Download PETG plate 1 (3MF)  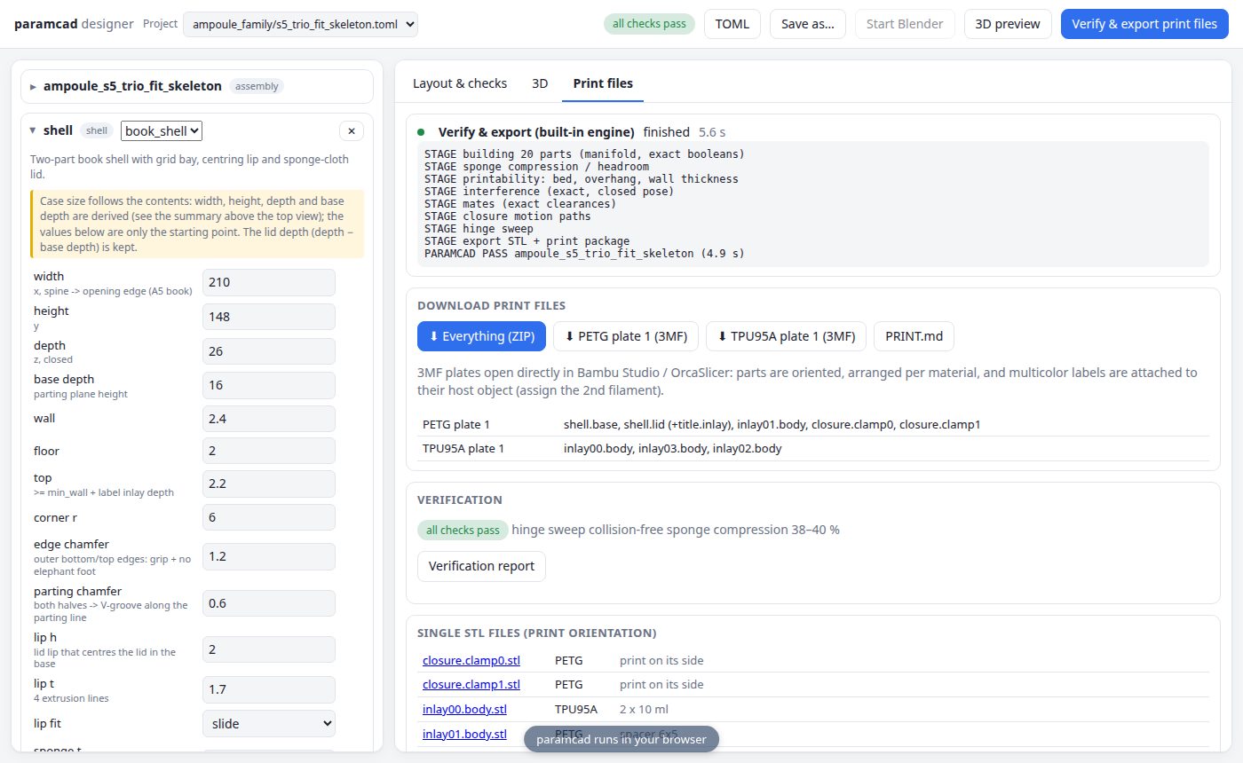(626, 336)
